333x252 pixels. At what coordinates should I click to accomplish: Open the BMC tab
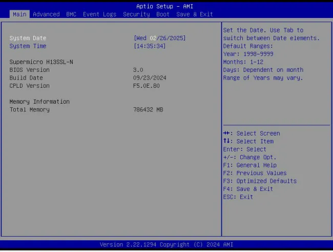(71, 14)
